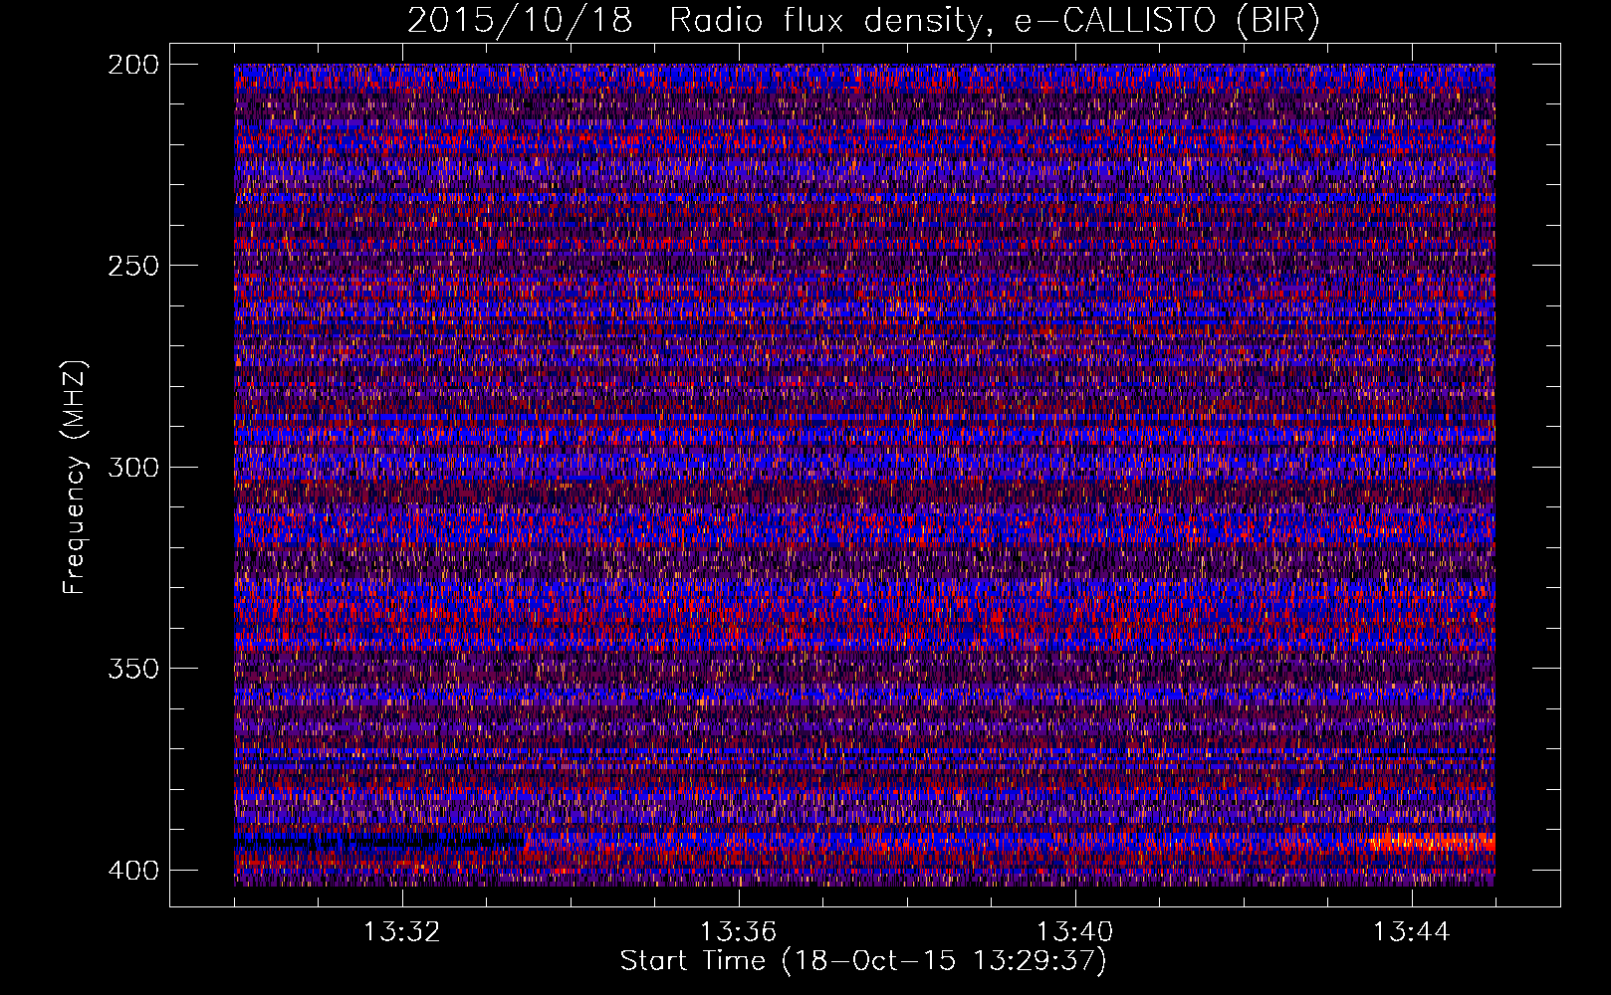Select the 13:32 time tick label
1611x995 pixels.
(x=402, y=932)
